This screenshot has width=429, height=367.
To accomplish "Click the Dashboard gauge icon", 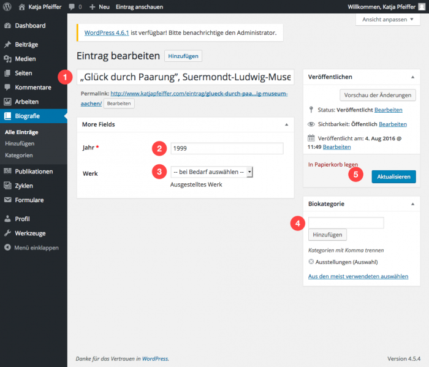I will 7,26.
